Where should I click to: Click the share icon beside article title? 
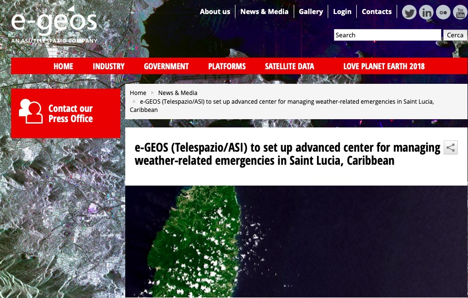[x=451, y=147]
